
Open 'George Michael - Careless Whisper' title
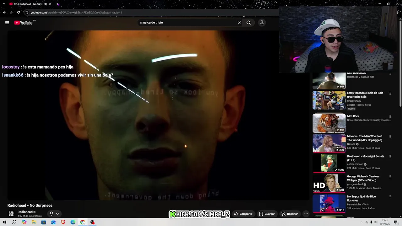(363, 178)
